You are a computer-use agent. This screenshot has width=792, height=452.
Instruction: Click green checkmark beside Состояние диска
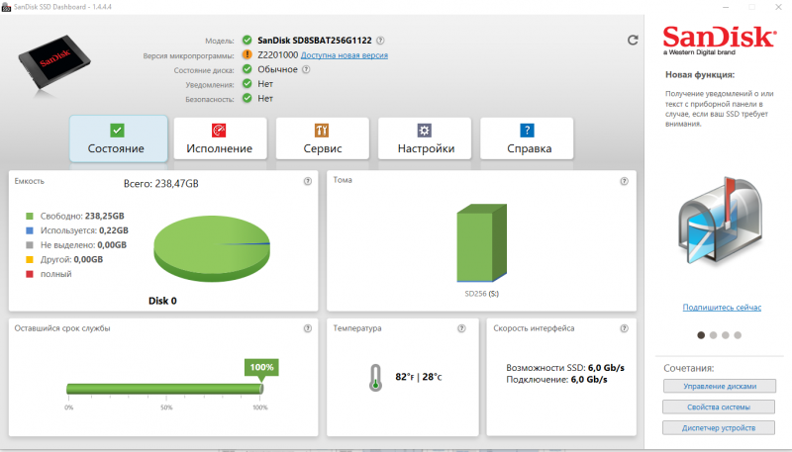click(x=247, y=69)
